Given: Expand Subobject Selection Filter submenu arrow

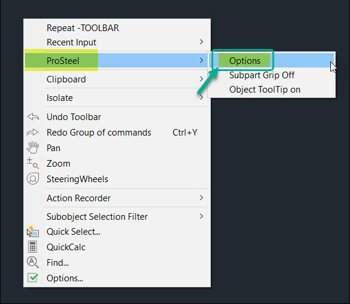Looking at the screenshot, I should 201,216.
